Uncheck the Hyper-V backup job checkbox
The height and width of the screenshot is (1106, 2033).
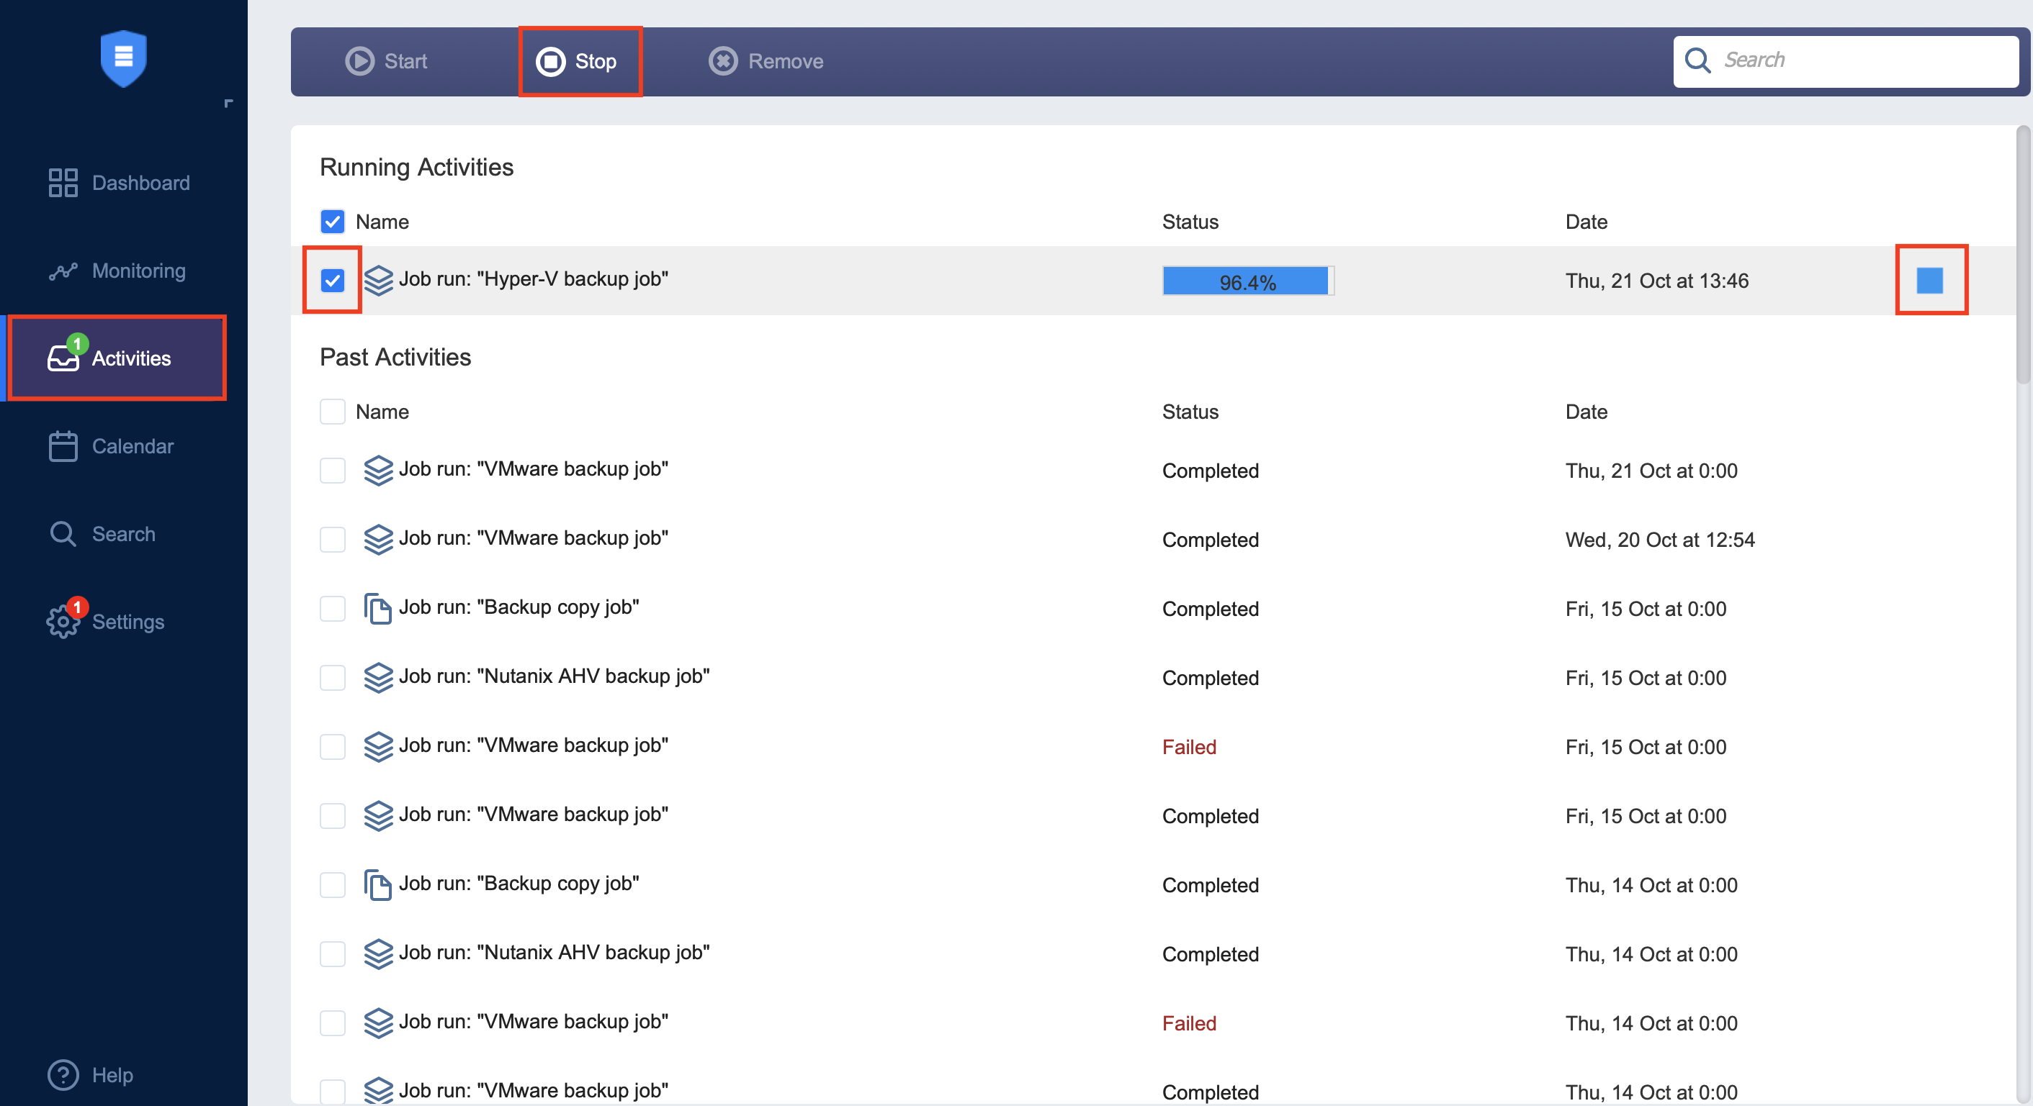[x=332, y=280]
